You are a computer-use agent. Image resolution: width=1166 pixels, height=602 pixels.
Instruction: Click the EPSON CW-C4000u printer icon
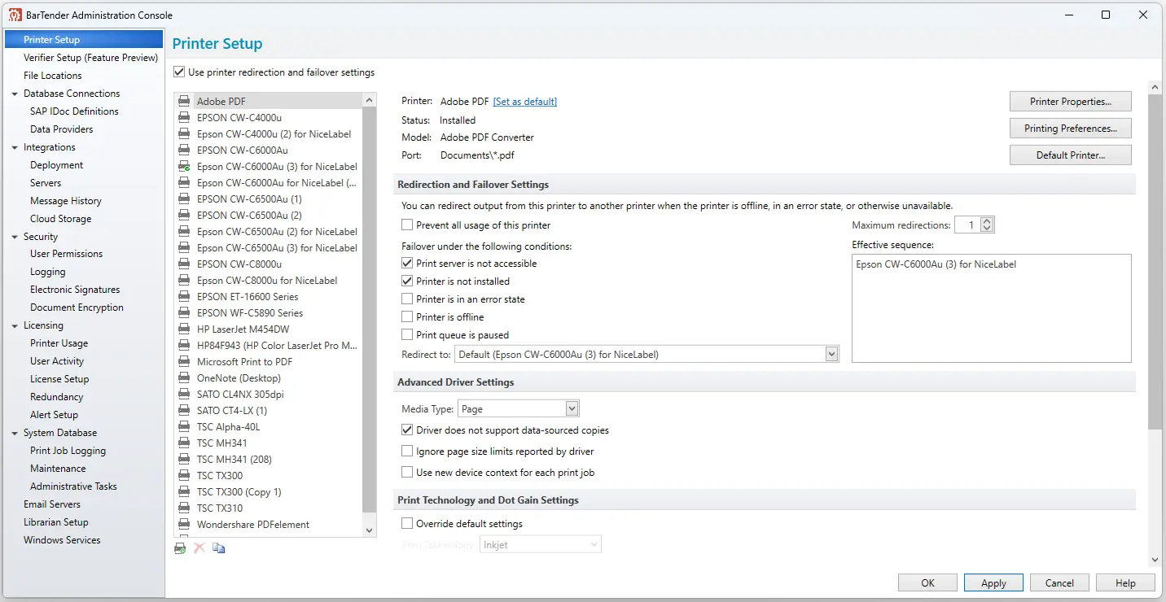click(184, 118)
